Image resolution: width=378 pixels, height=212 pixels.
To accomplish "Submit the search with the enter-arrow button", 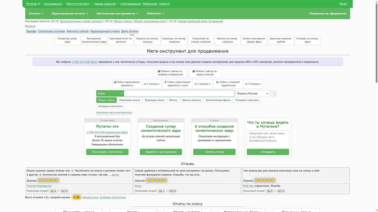I will click(x=273, y=93).
